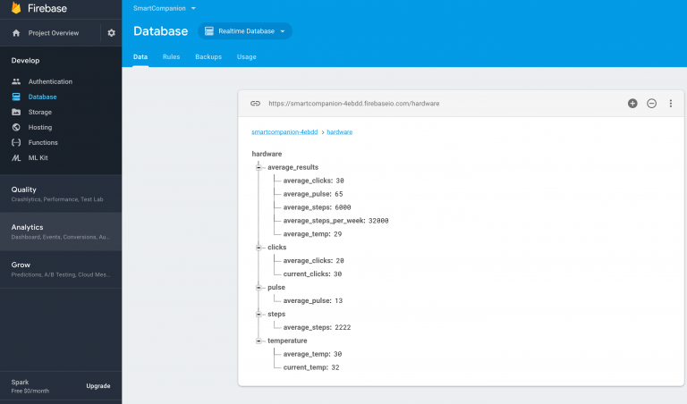The image size is (687, 404).
Task: Click the Storage folder icon
Action: click(16, 112)
